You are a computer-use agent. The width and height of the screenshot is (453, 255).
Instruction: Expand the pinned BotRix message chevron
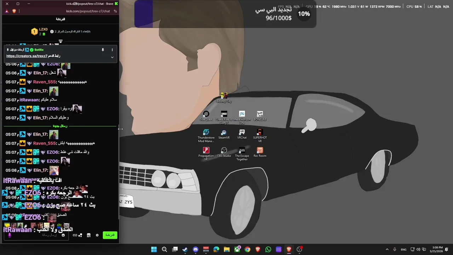pos(112,57)
